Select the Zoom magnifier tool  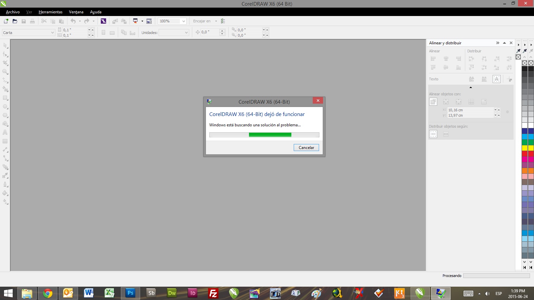(x=5, y=71)
